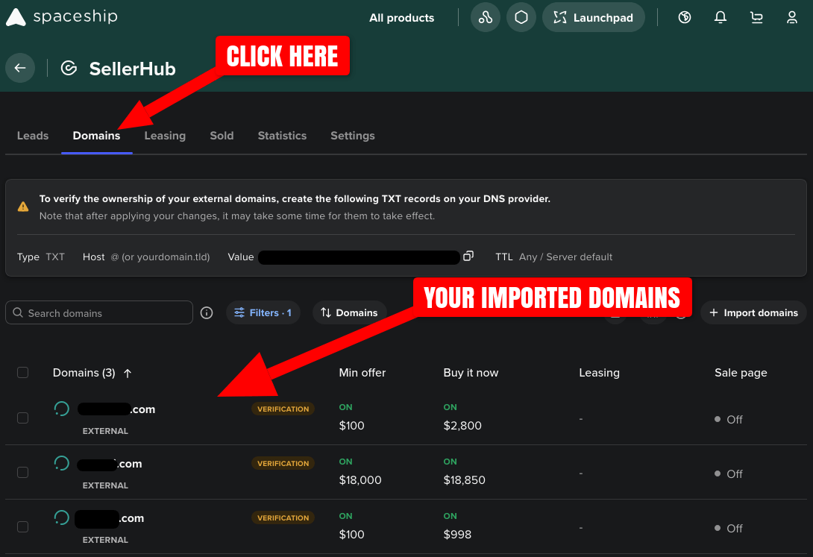Screen dimensions: 813x557
Task: Click the Import domains button
Action: click(753, 312)
